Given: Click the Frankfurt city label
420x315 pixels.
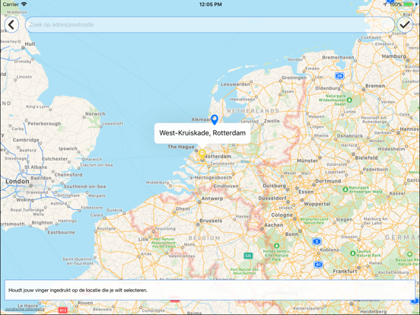Looking at the screenshot, I should point(345,271).
